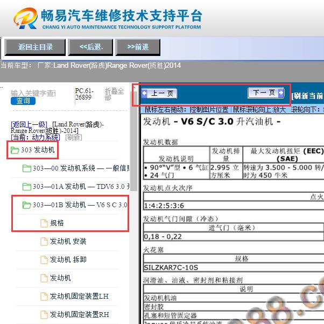Viewport: 324px width, 324px height.
Task: Click the blue 查询 search button
Action: pos(23,101)
